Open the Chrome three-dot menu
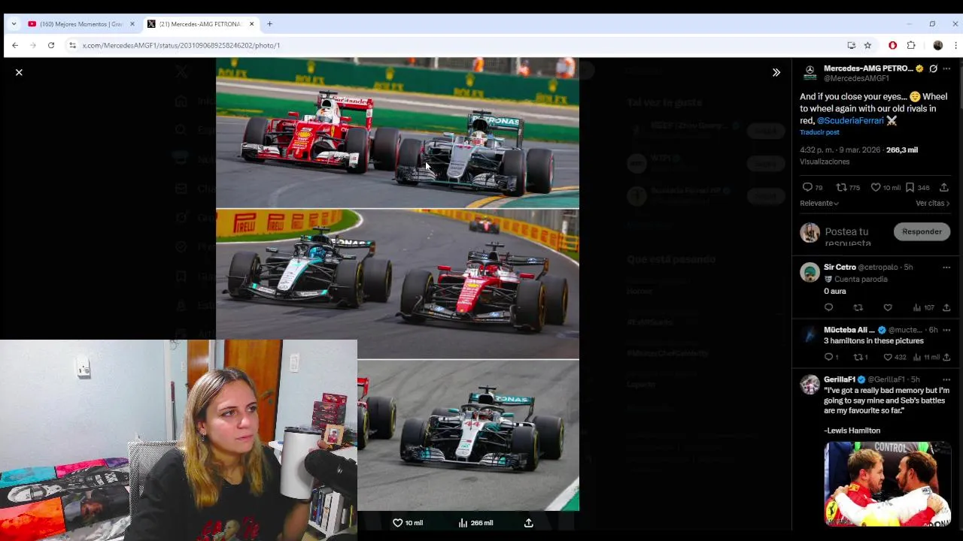The height and width of the screenshot is (541, 963). point(955,45)
